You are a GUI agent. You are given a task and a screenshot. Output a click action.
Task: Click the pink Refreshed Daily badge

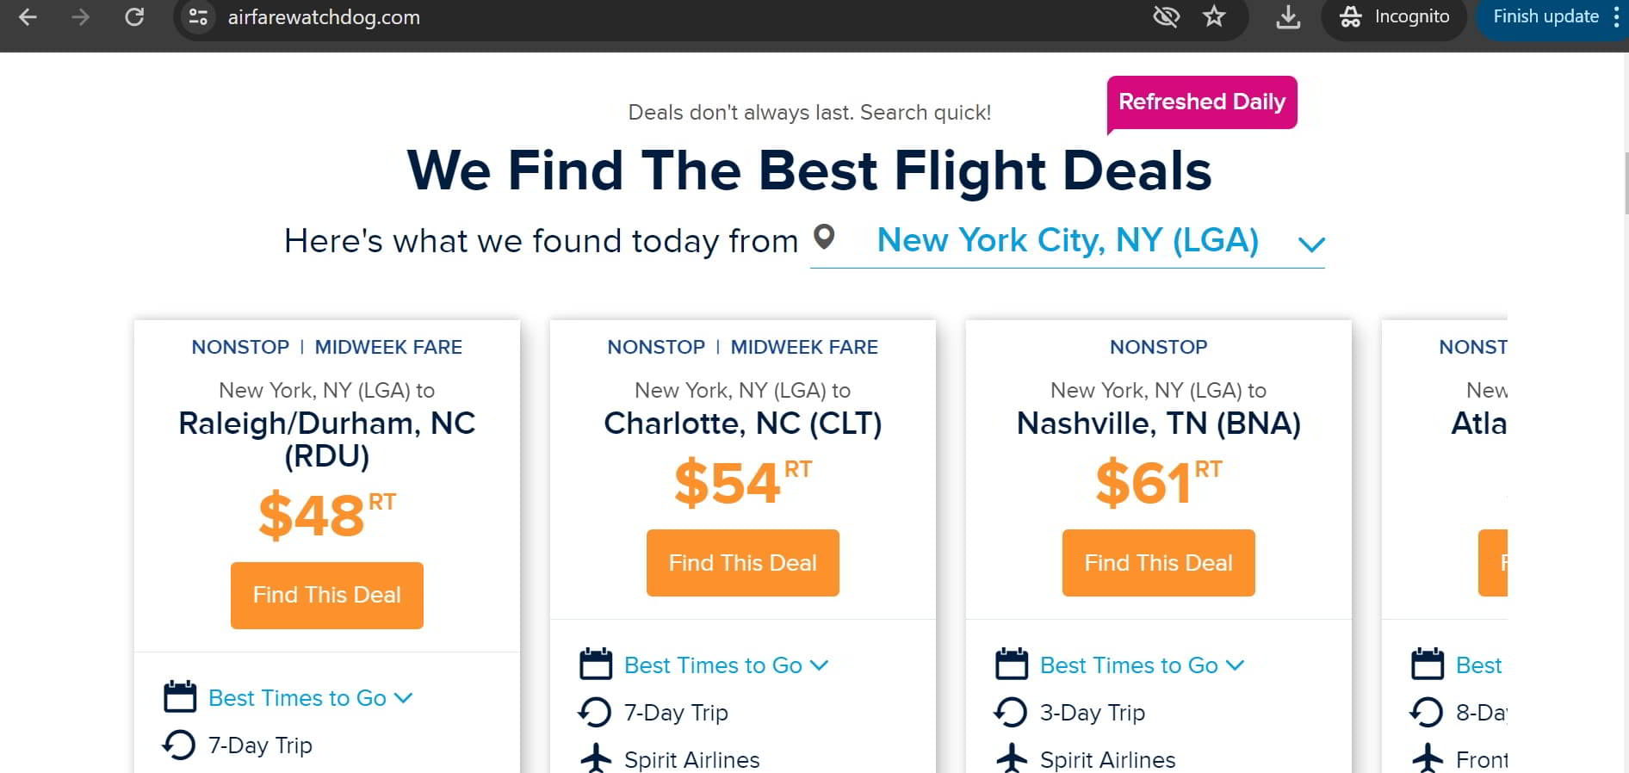(x=1202, y=102)
